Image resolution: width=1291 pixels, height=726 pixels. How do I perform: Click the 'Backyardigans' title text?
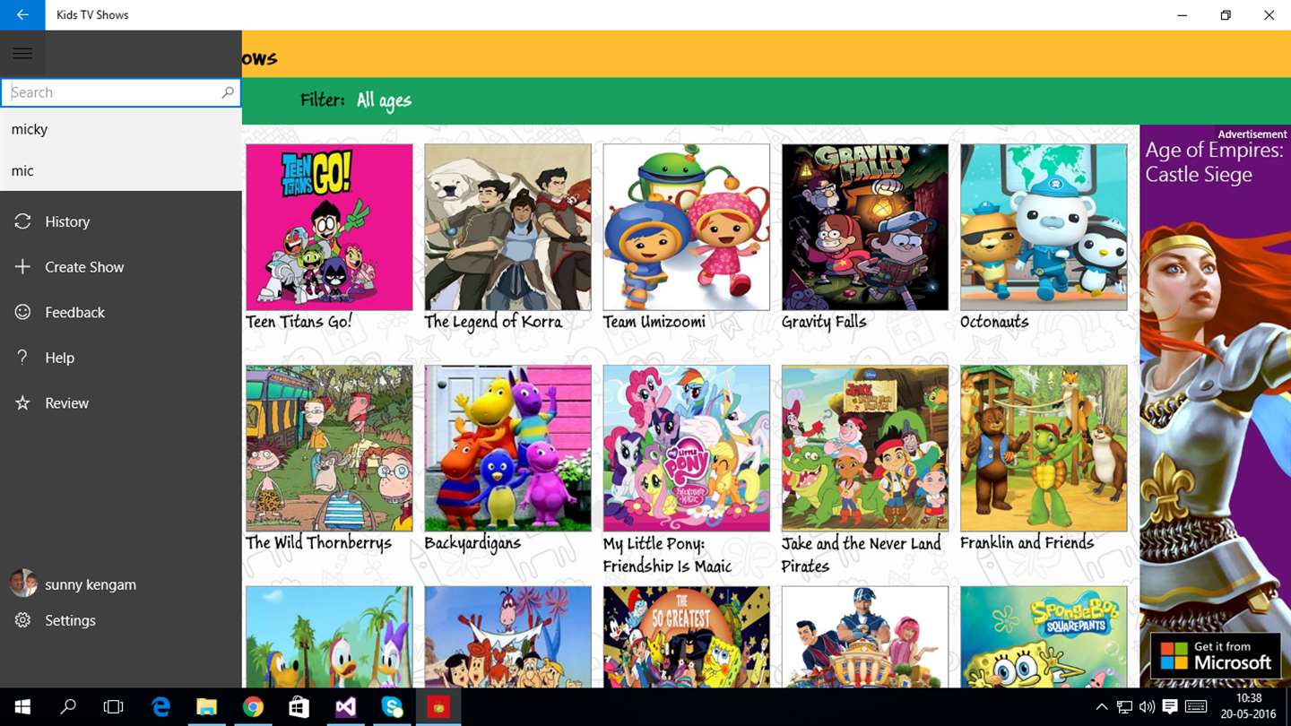coord(472,543)
